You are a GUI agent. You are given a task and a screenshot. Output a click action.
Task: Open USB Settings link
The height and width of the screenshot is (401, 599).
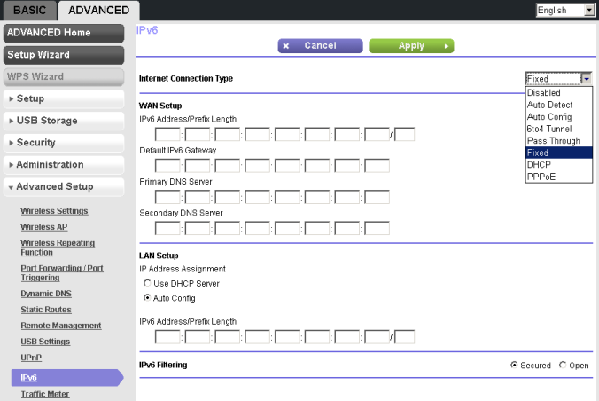coord(45,342)
